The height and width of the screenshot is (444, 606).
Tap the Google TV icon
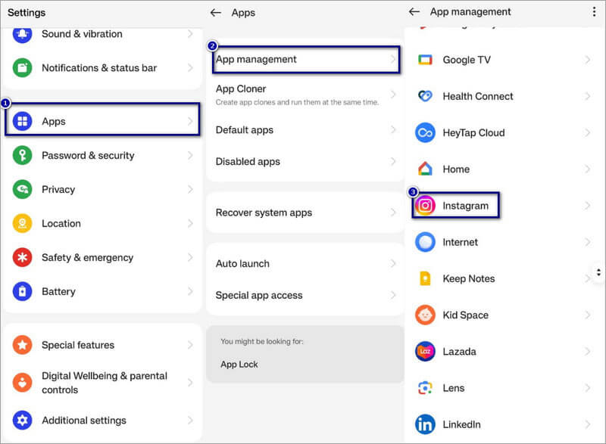tap(426, 60)
